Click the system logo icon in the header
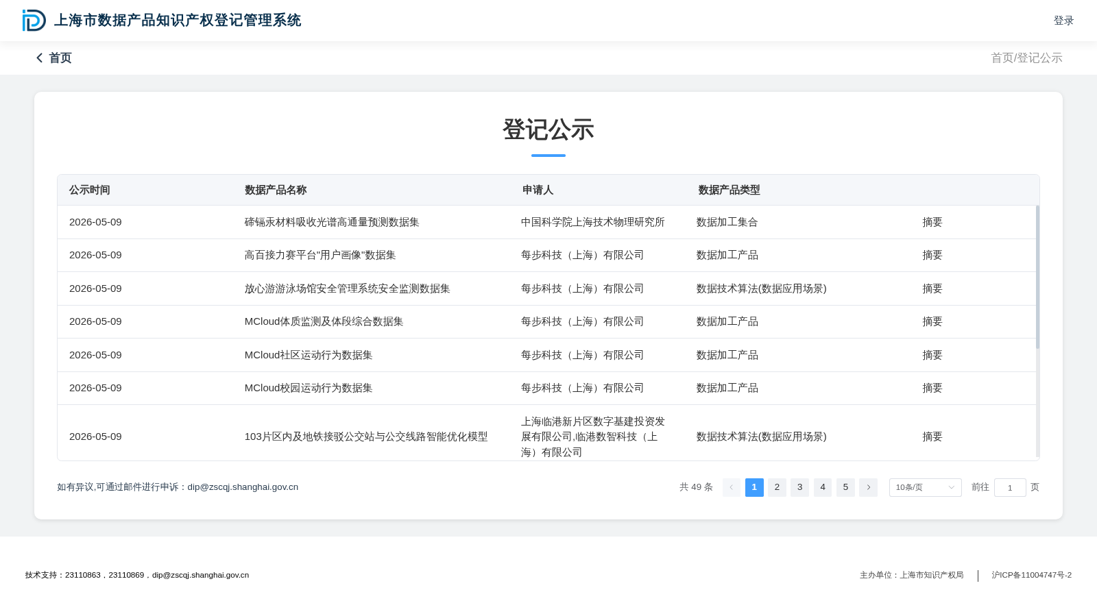This screenshot has height=590, width=1097. 34,21
